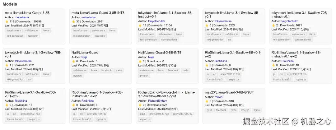Click 'en' tag on tokyotech Swallow-8B-v0.1 card
Image resolution: width=336 pixels, height=130 pixels.
click(229, 40)
